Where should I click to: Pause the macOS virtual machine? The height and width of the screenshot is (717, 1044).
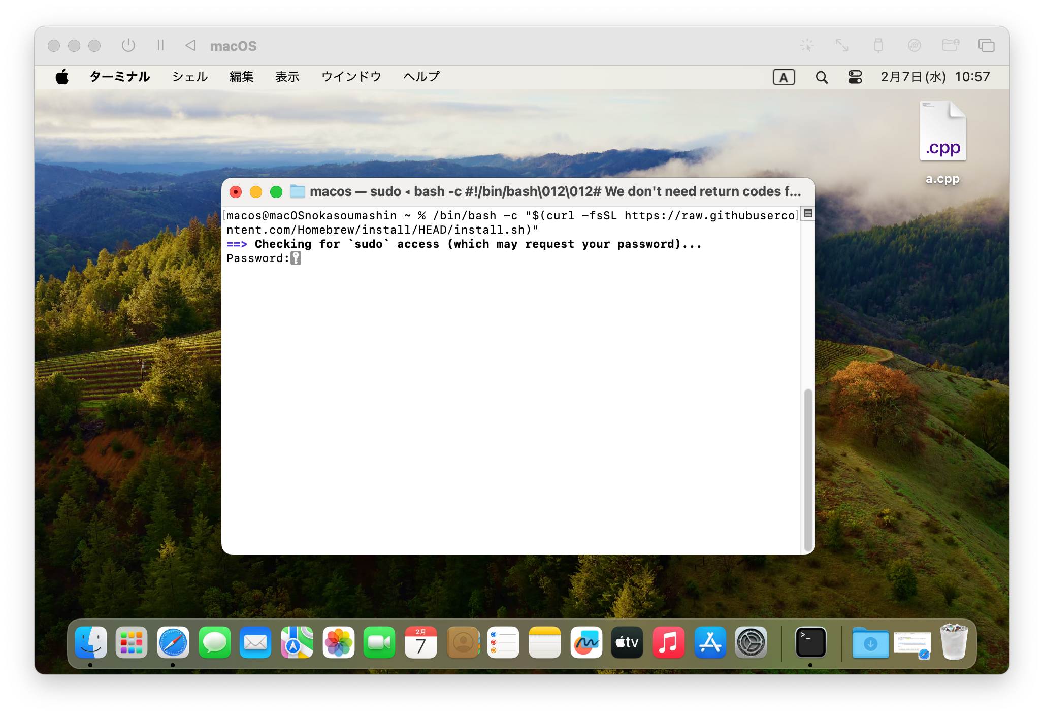pyautogui.click(x=160, y=46)
